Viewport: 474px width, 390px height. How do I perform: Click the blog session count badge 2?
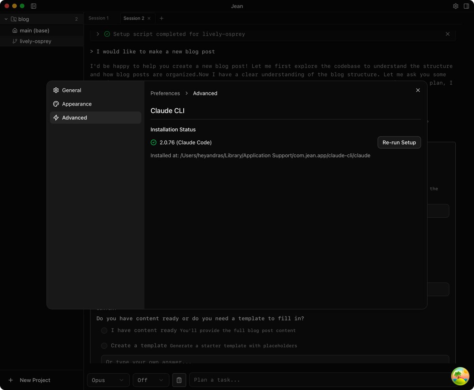76,19
